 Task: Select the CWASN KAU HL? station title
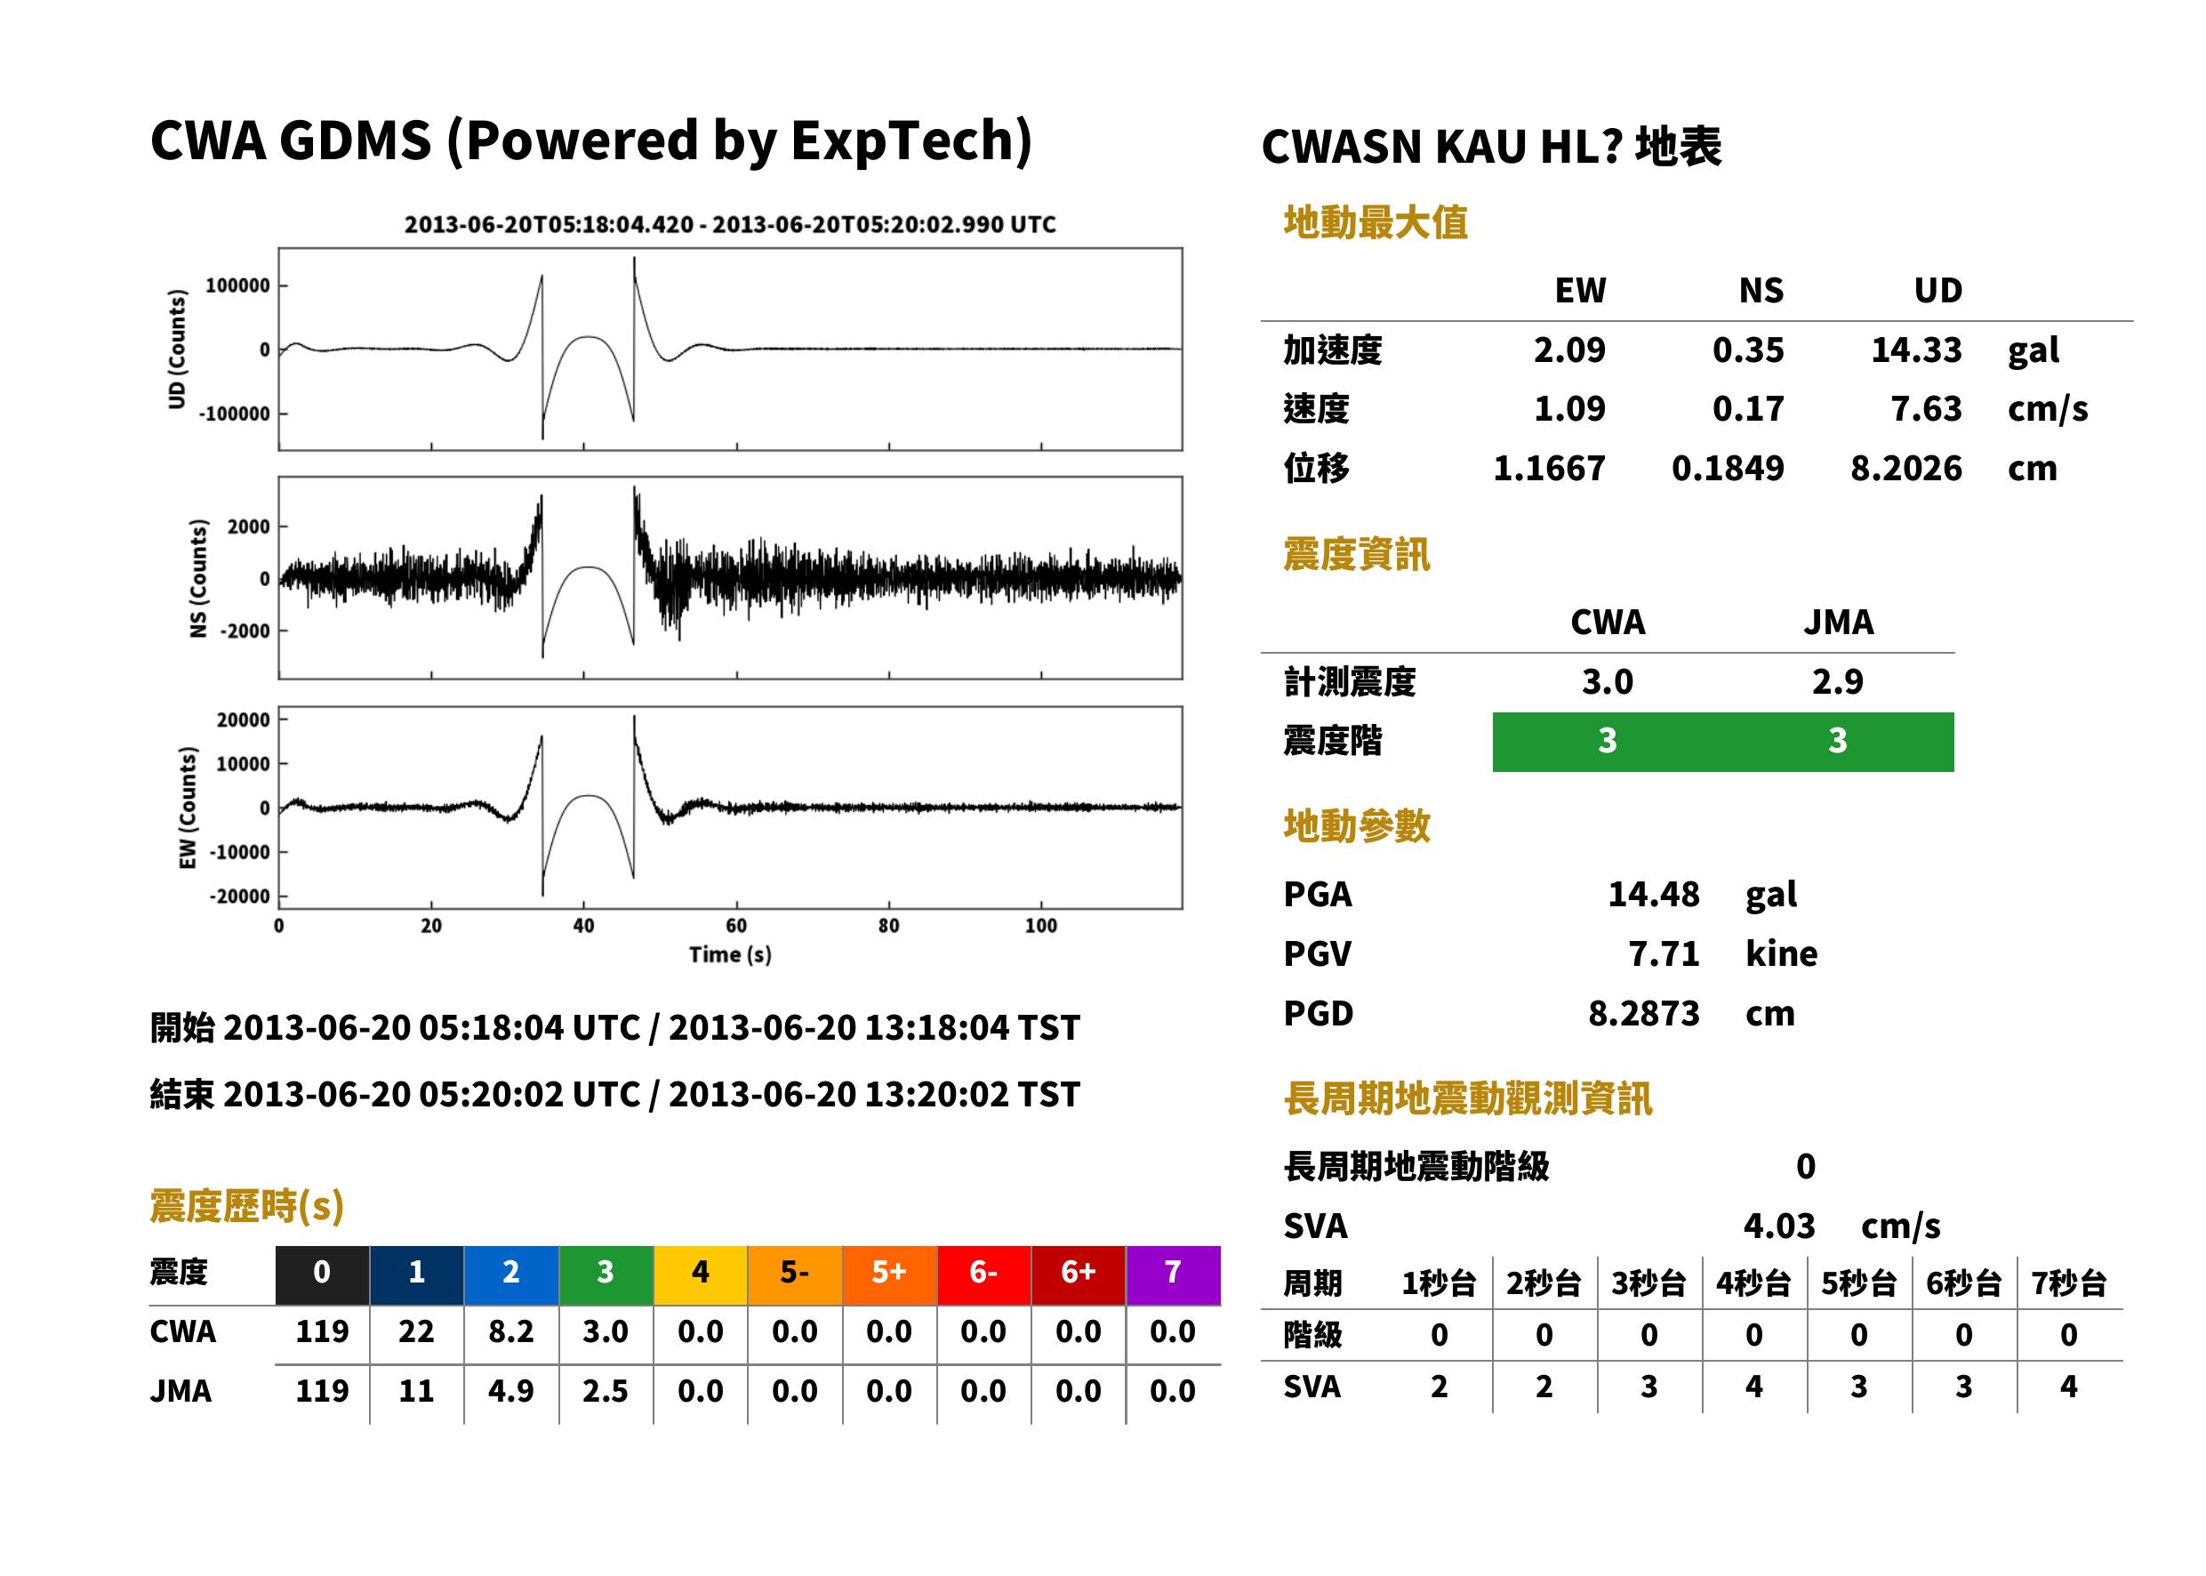1491,148
